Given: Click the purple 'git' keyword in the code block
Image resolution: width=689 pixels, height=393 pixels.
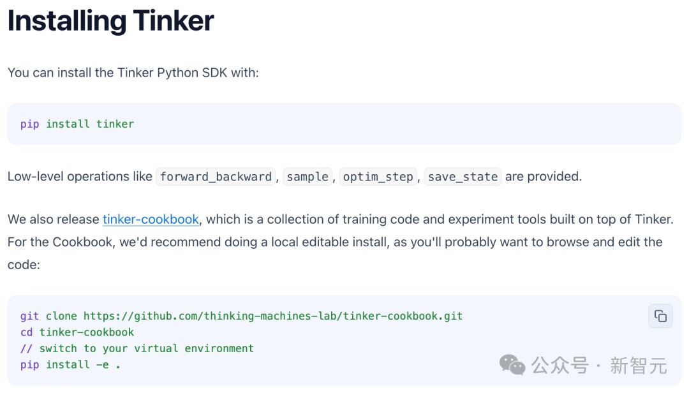Looking at the screenshot, I should pos(29,316).
